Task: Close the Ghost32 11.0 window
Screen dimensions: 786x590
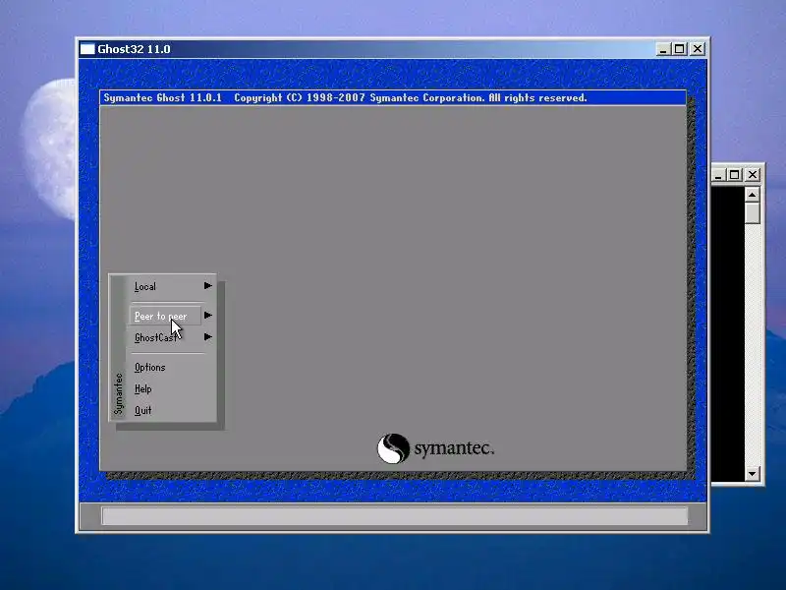Action: coord(698,49)
